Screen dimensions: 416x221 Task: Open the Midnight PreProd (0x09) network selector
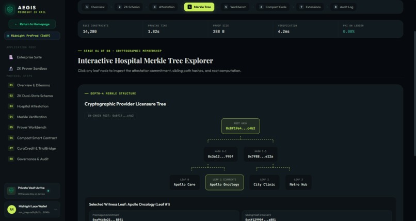(x=32, y=36)
